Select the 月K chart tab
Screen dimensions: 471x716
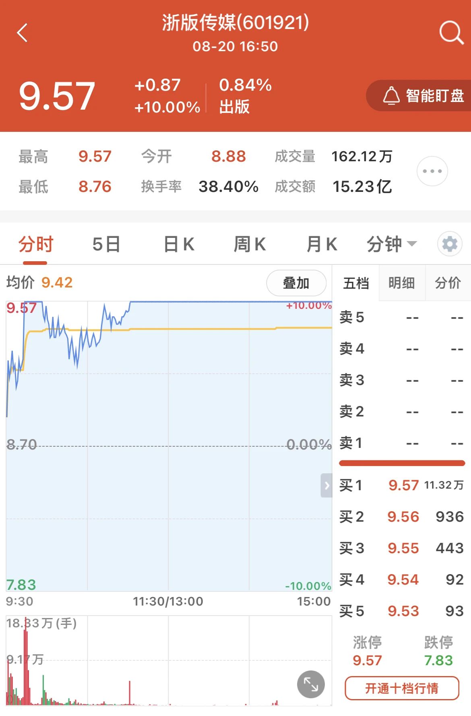(x=321, y=244)
